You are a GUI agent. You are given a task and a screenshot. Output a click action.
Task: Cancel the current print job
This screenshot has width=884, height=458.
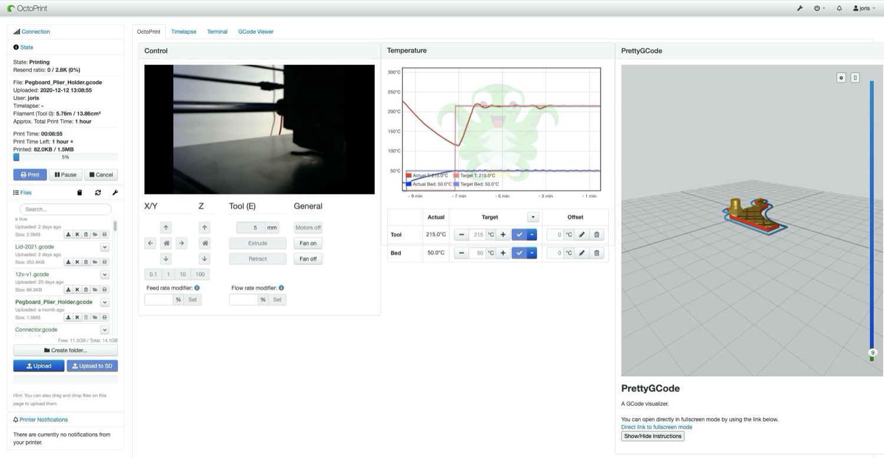click(x=101, y=175)
